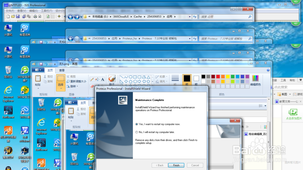Select the Fill bucket tool in Paint
The width and height of the screenshot is (303, 170).
click(97, 79)
